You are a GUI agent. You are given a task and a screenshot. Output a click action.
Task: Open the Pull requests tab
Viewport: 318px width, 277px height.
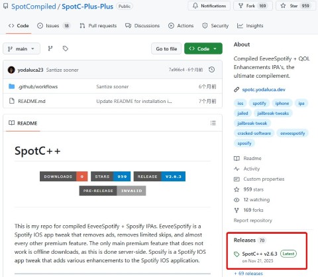[98, 26]
